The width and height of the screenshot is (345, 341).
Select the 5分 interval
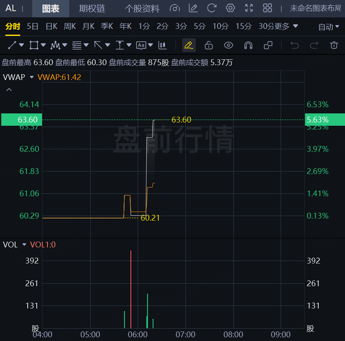(x=199, y=26)
